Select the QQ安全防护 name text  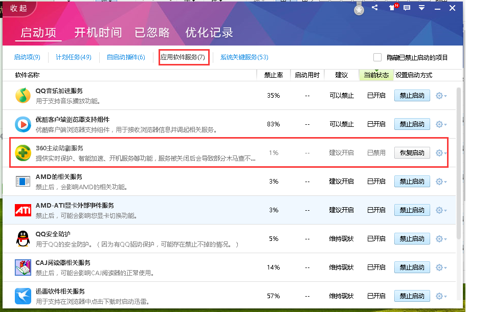pos(53,234)
